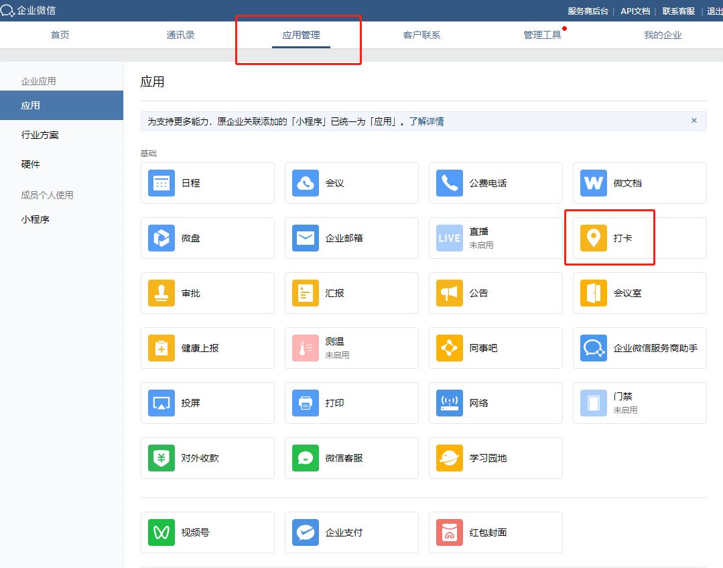
Task: Click the 联系客服 link
Action: click(678, 11)
